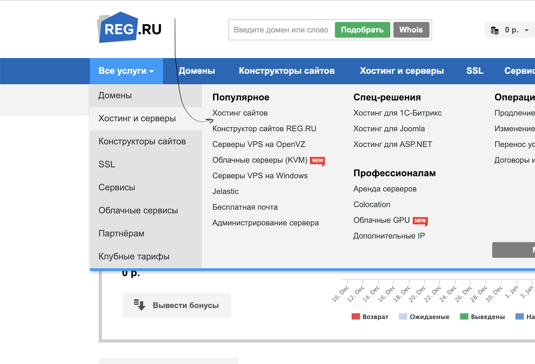Open Серверы VPS на OpenVZ link
The height and width of the screenshot is (364, 535).
coord(259,144)
